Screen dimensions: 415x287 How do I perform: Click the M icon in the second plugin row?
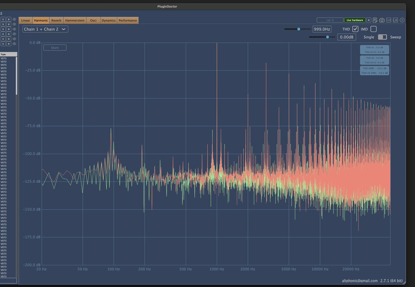[x=9, y=24]
